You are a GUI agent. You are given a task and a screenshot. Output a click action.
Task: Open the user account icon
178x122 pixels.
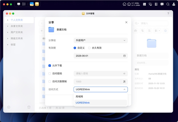click(174, 4)
